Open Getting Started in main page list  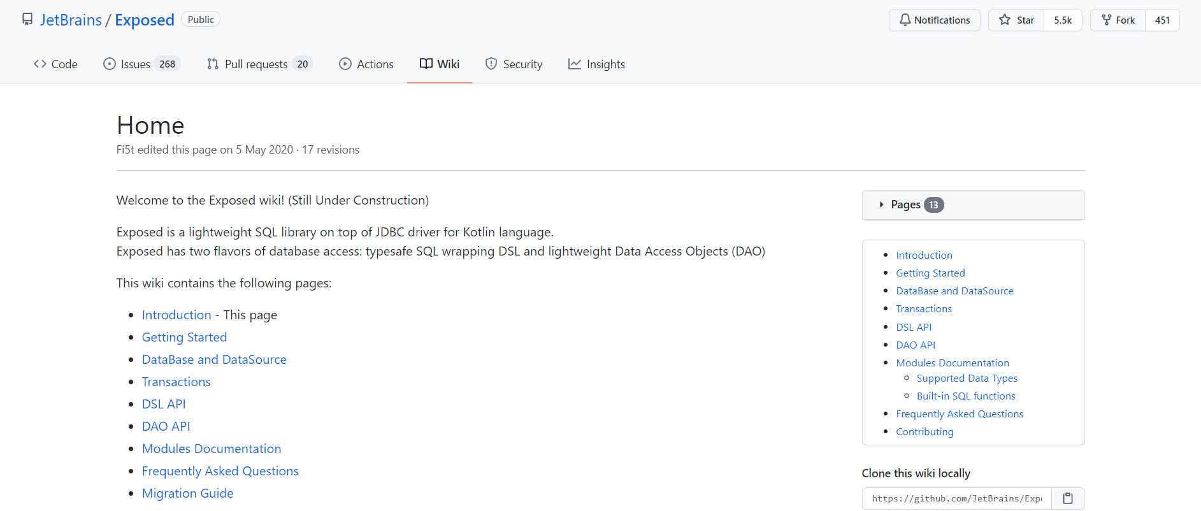pos(184,337)
